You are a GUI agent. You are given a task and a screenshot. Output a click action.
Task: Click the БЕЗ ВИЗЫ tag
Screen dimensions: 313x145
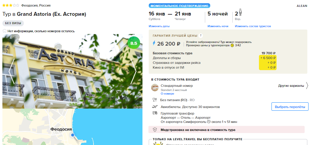tap(13, 23)
